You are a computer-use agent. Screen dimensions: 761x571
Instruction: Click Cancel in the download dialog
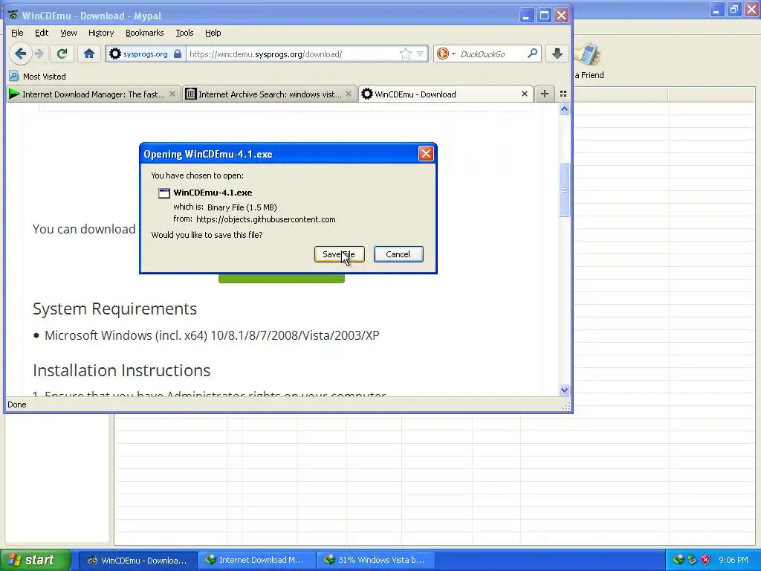click(398, 254)
